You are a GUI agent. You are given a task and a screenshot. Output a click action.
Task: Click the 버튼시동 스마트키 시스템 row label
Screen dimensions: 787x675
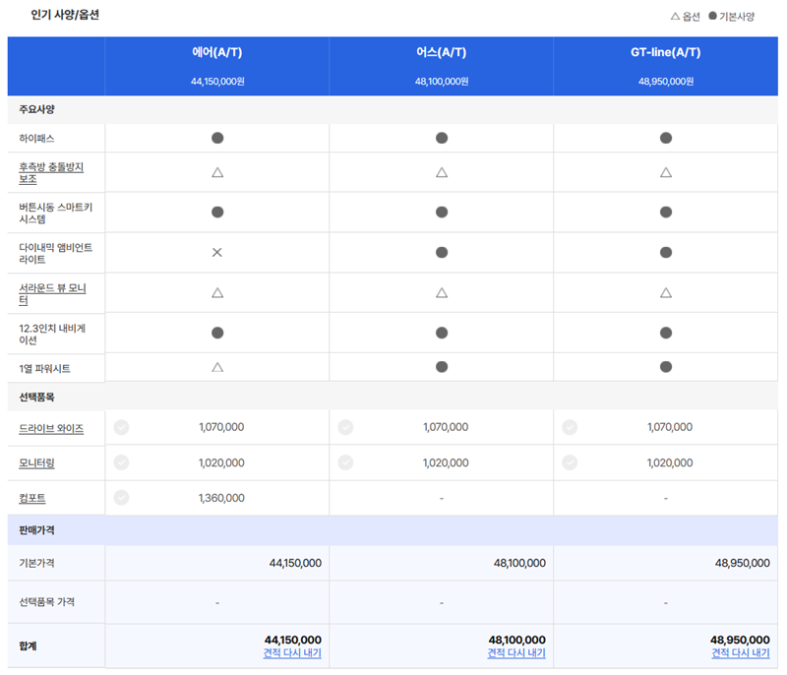click(56, 214)
